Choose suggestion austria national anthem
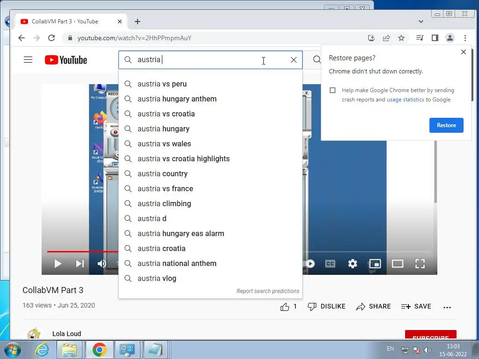 pos(210,264)
